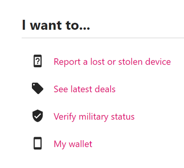Click the word 'Report' in the first link
Image resolution: width=184 pixels, height=168 pixels.
[x=67, y=62]
